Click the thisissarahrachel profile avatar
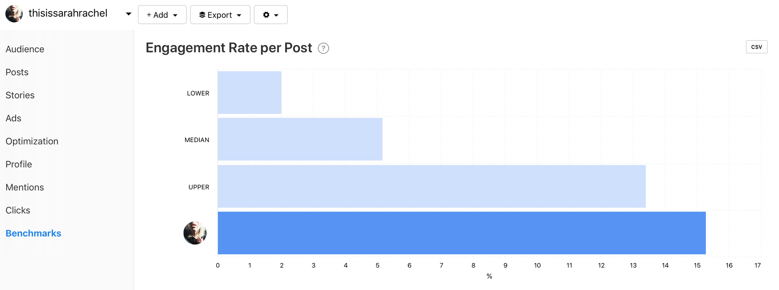This screenshot has height=290, width=779. point(14,14)
